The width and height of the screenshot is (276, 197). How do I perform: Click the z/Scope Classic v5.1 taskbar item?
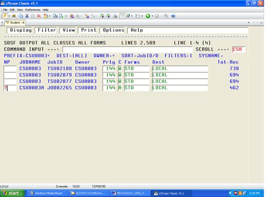tap(171, 193)
